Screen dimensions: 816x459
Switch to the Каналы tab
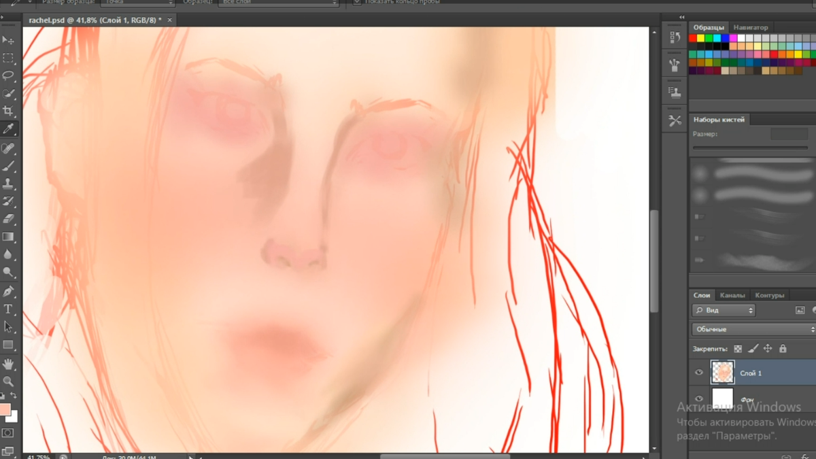(x=732, y=295)
